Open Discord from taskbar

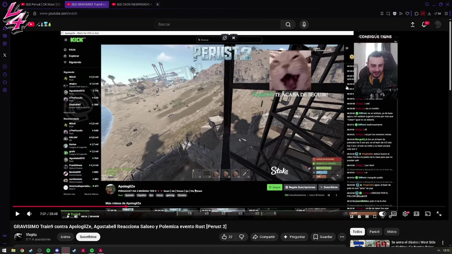tap(57, 250)
